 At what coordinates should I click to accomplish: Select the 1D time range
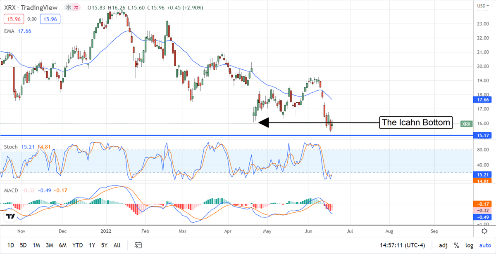click(x=10, y=245)
